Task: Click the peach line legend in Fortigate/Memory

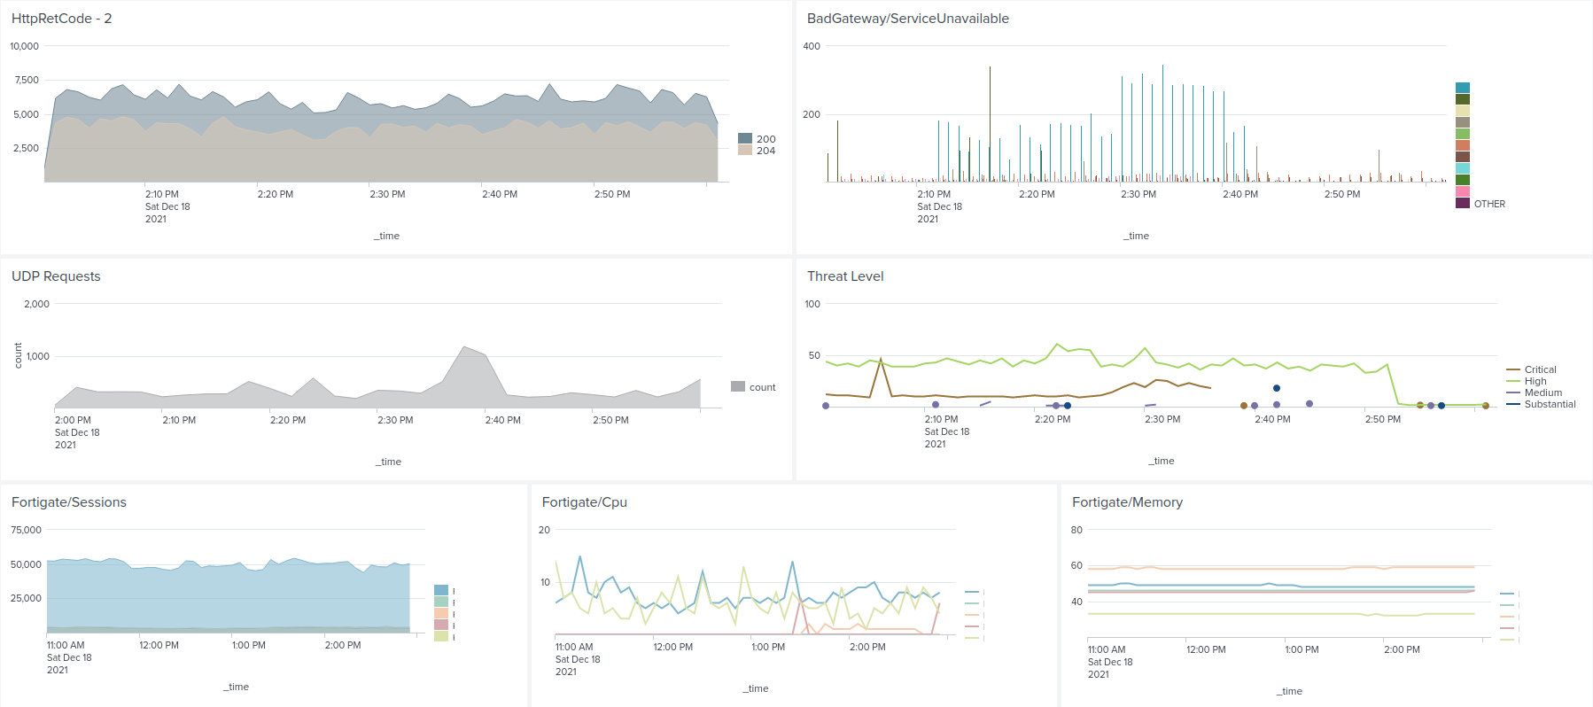Action: tap(1507, 617)
